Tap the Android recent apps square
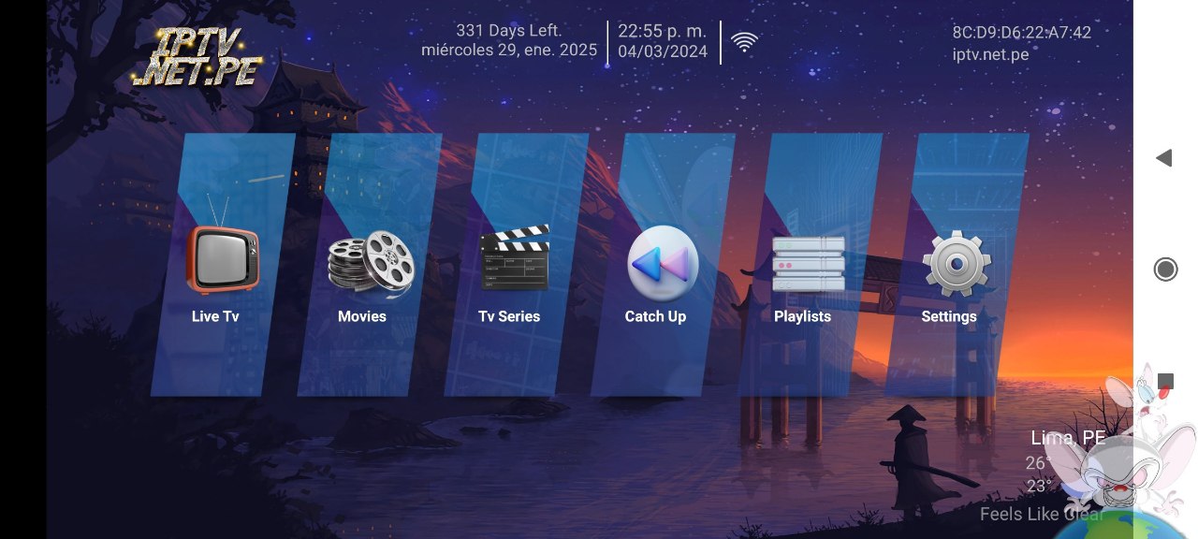Viewport: 1198px width, 539px height. click(1165, 381)
